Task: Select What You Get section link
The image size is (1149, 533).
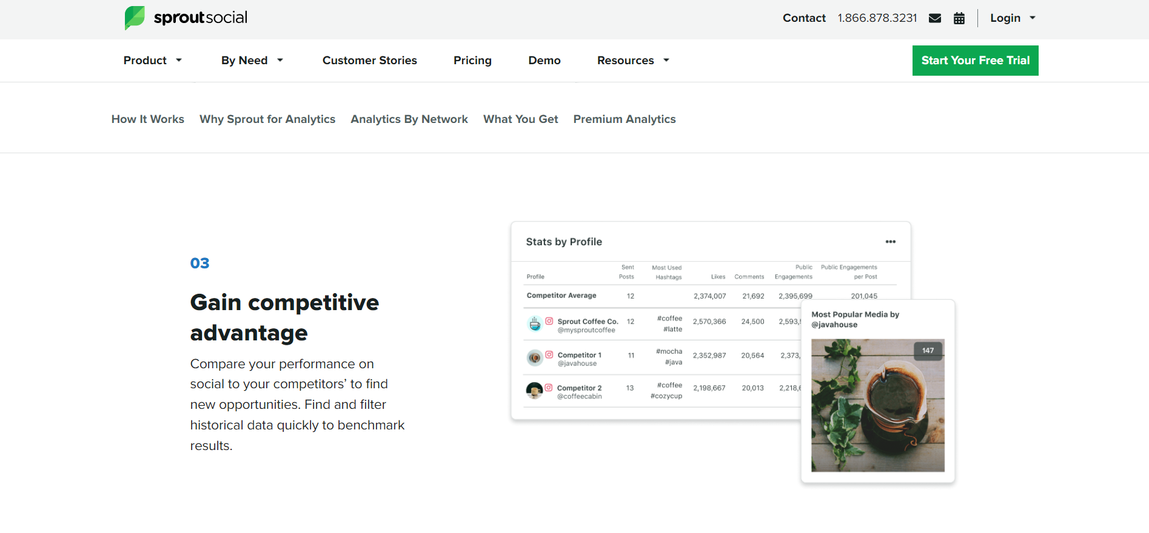Action: [x=521, y=119]
